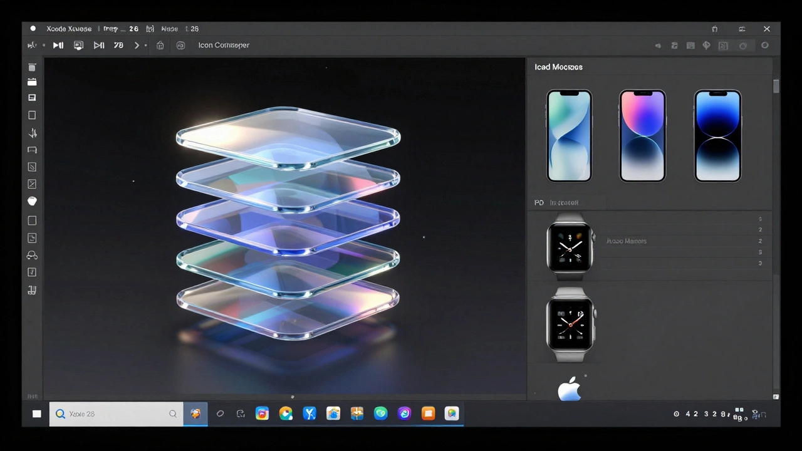Image resolution: width=802 pixels, height=451 pixels.
Task: Select the blob shape tool in the sidebar
Action: (x=32, y=201)
